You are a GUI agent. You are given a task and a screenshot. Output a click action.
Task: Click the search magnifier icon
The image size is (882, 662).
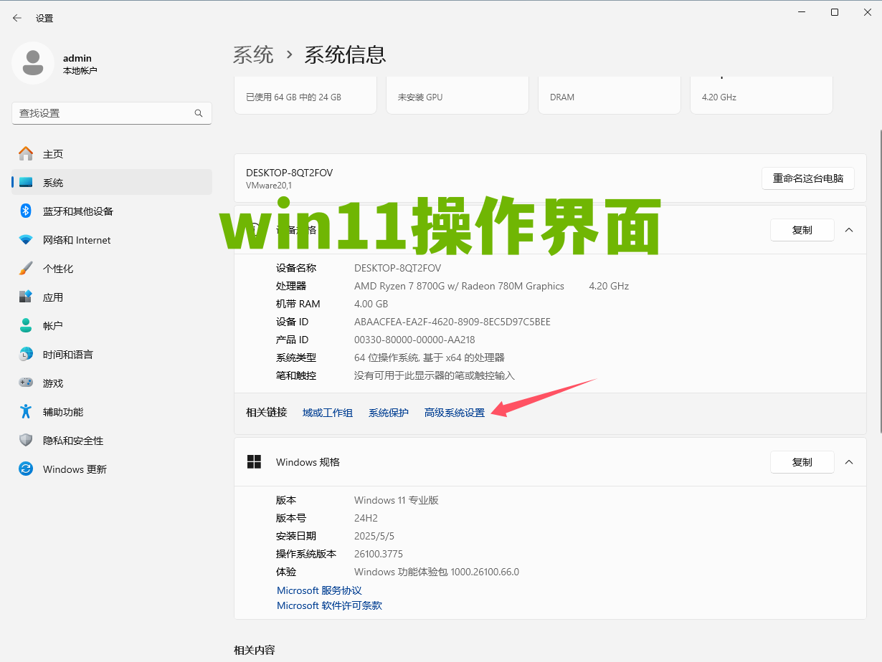[199, 113]
